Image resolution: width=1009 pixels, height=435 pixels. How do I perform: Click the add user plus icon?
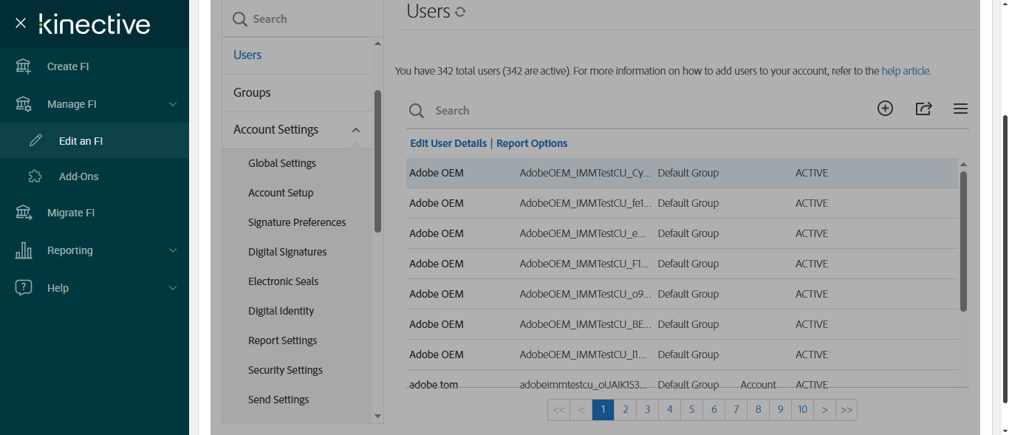(885, 109)
